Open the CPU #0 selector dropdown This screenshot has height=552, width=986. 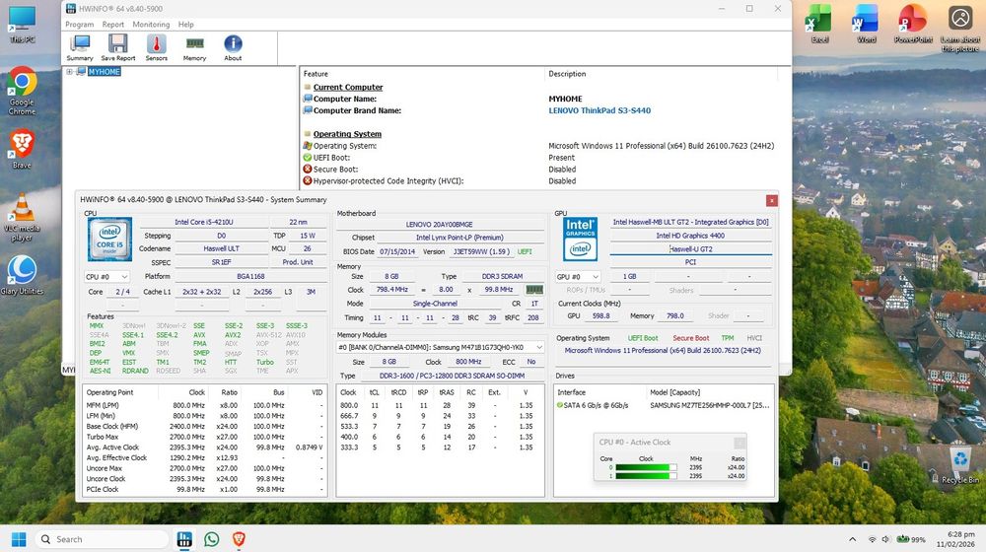coord(106,277)
